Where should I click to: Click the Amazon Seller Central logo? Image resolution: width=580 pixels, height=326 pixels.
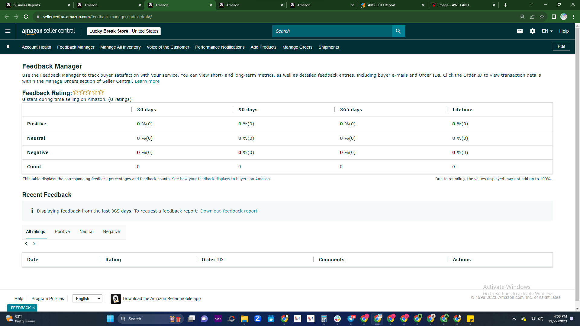(48, 31)
